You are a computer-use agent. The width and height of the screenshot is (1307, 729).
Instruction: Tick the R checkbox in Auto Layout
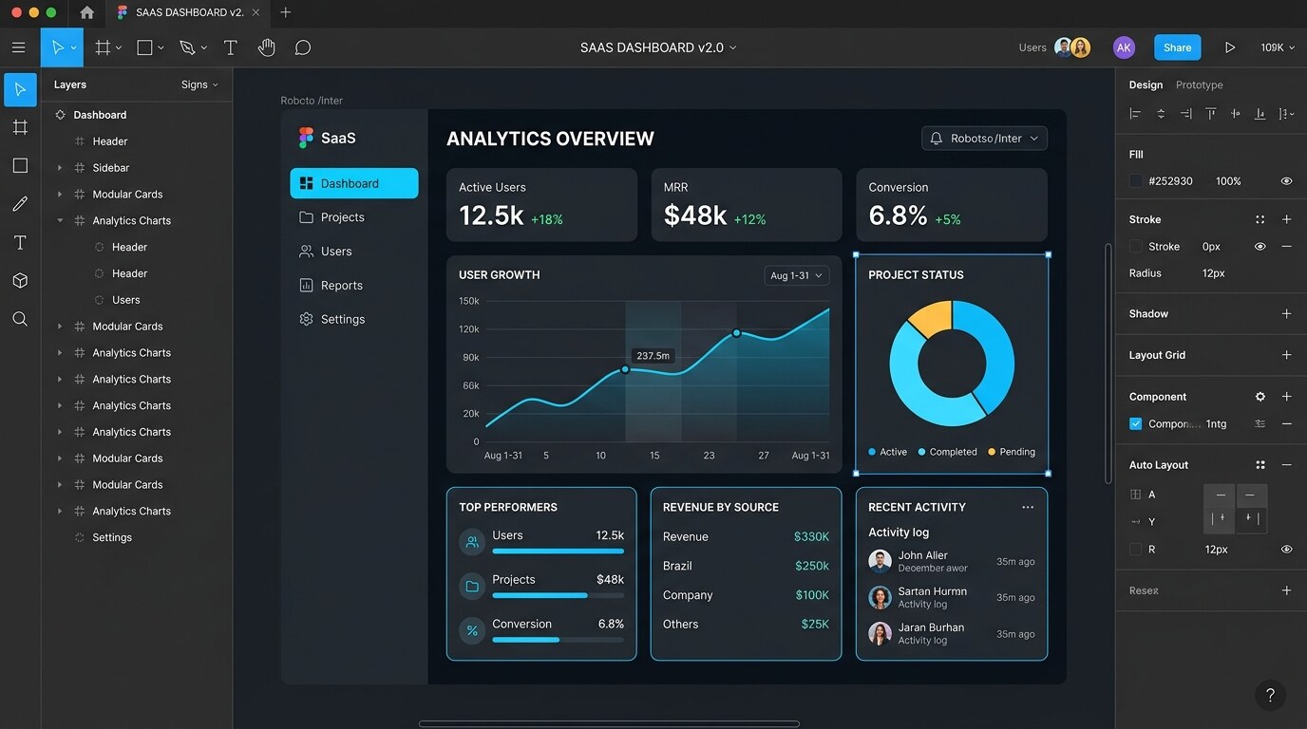point(1135,549)
